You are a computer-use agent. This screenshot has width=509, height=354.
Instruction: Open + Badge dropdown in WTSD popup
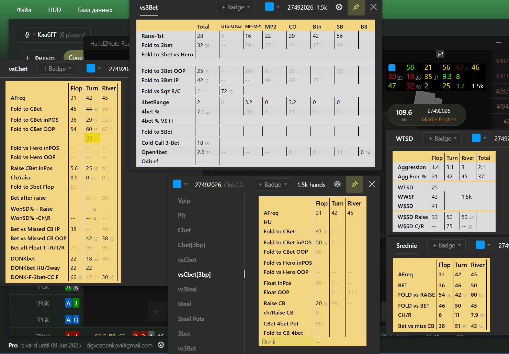coord(442,139)
